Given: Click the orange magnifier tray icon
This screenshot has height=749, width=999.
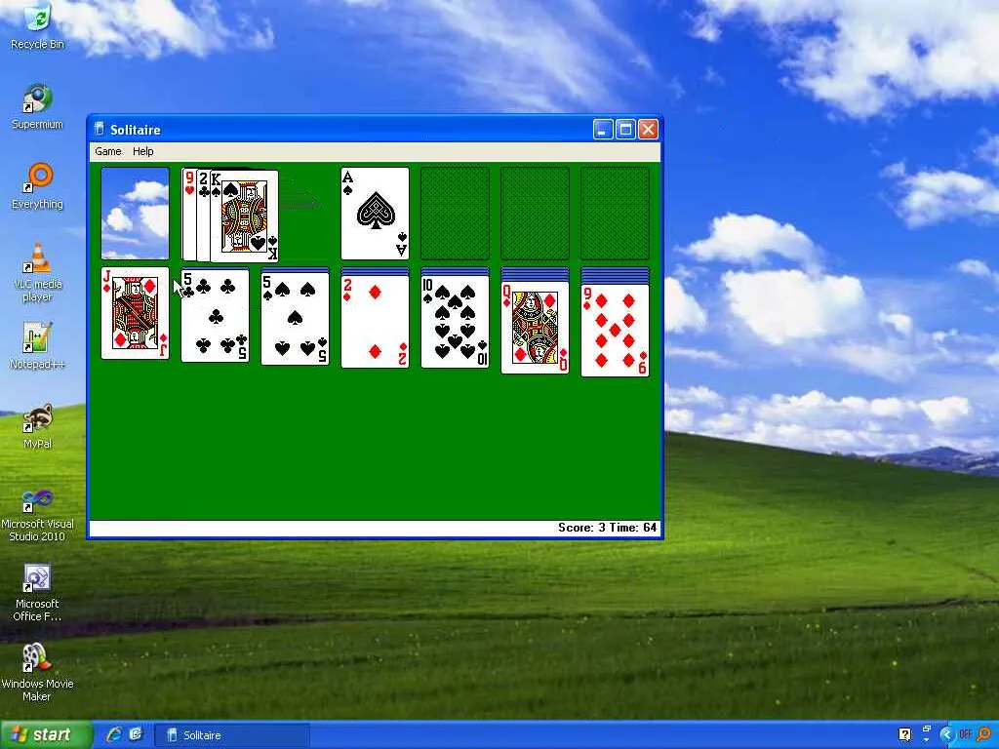Looking at the screenshot, I should [984, 735].
